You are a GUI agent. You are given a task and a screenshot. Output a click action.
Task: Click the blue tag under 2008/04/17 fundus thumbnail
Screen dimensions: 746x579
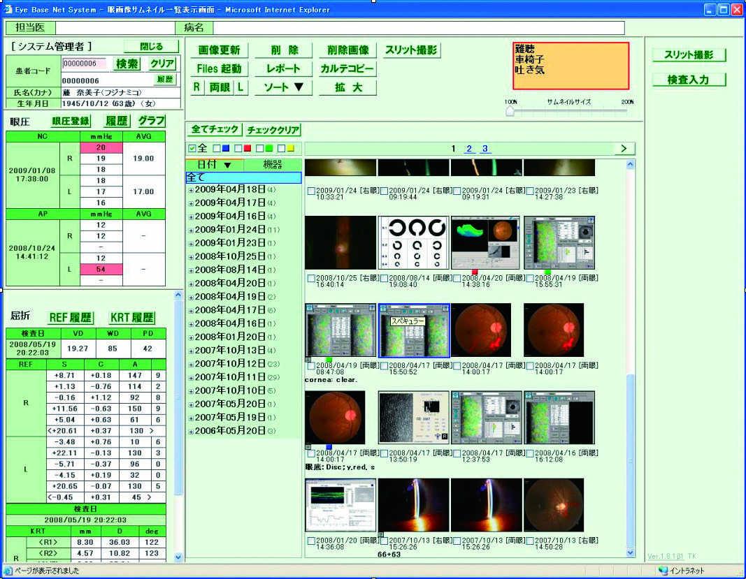tap(329, 446)
